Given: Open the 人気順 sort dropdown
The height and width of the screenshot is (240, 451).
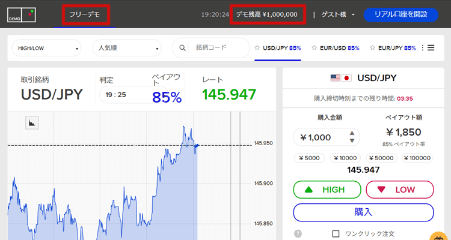Looking at the screenshot, I should [x=127, y=48].
